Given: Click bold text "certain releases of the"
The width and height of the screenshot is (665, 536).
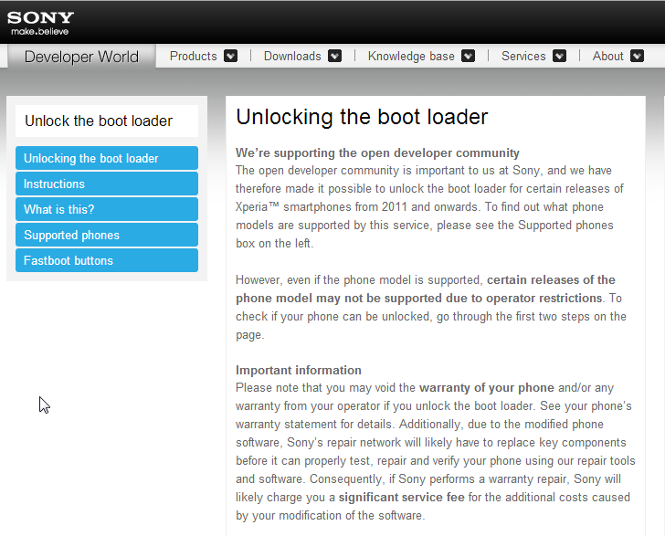Looking at the screenshot, I should (x=551, y=280).
